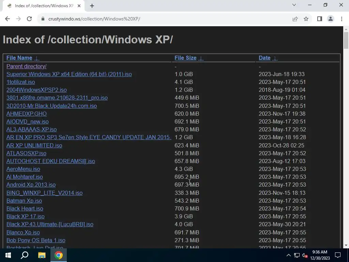Open 2004WindowsXPSP2.iso link
This screenshot has width=349, height=262.
pyautogui.click(x=36, y=90)
